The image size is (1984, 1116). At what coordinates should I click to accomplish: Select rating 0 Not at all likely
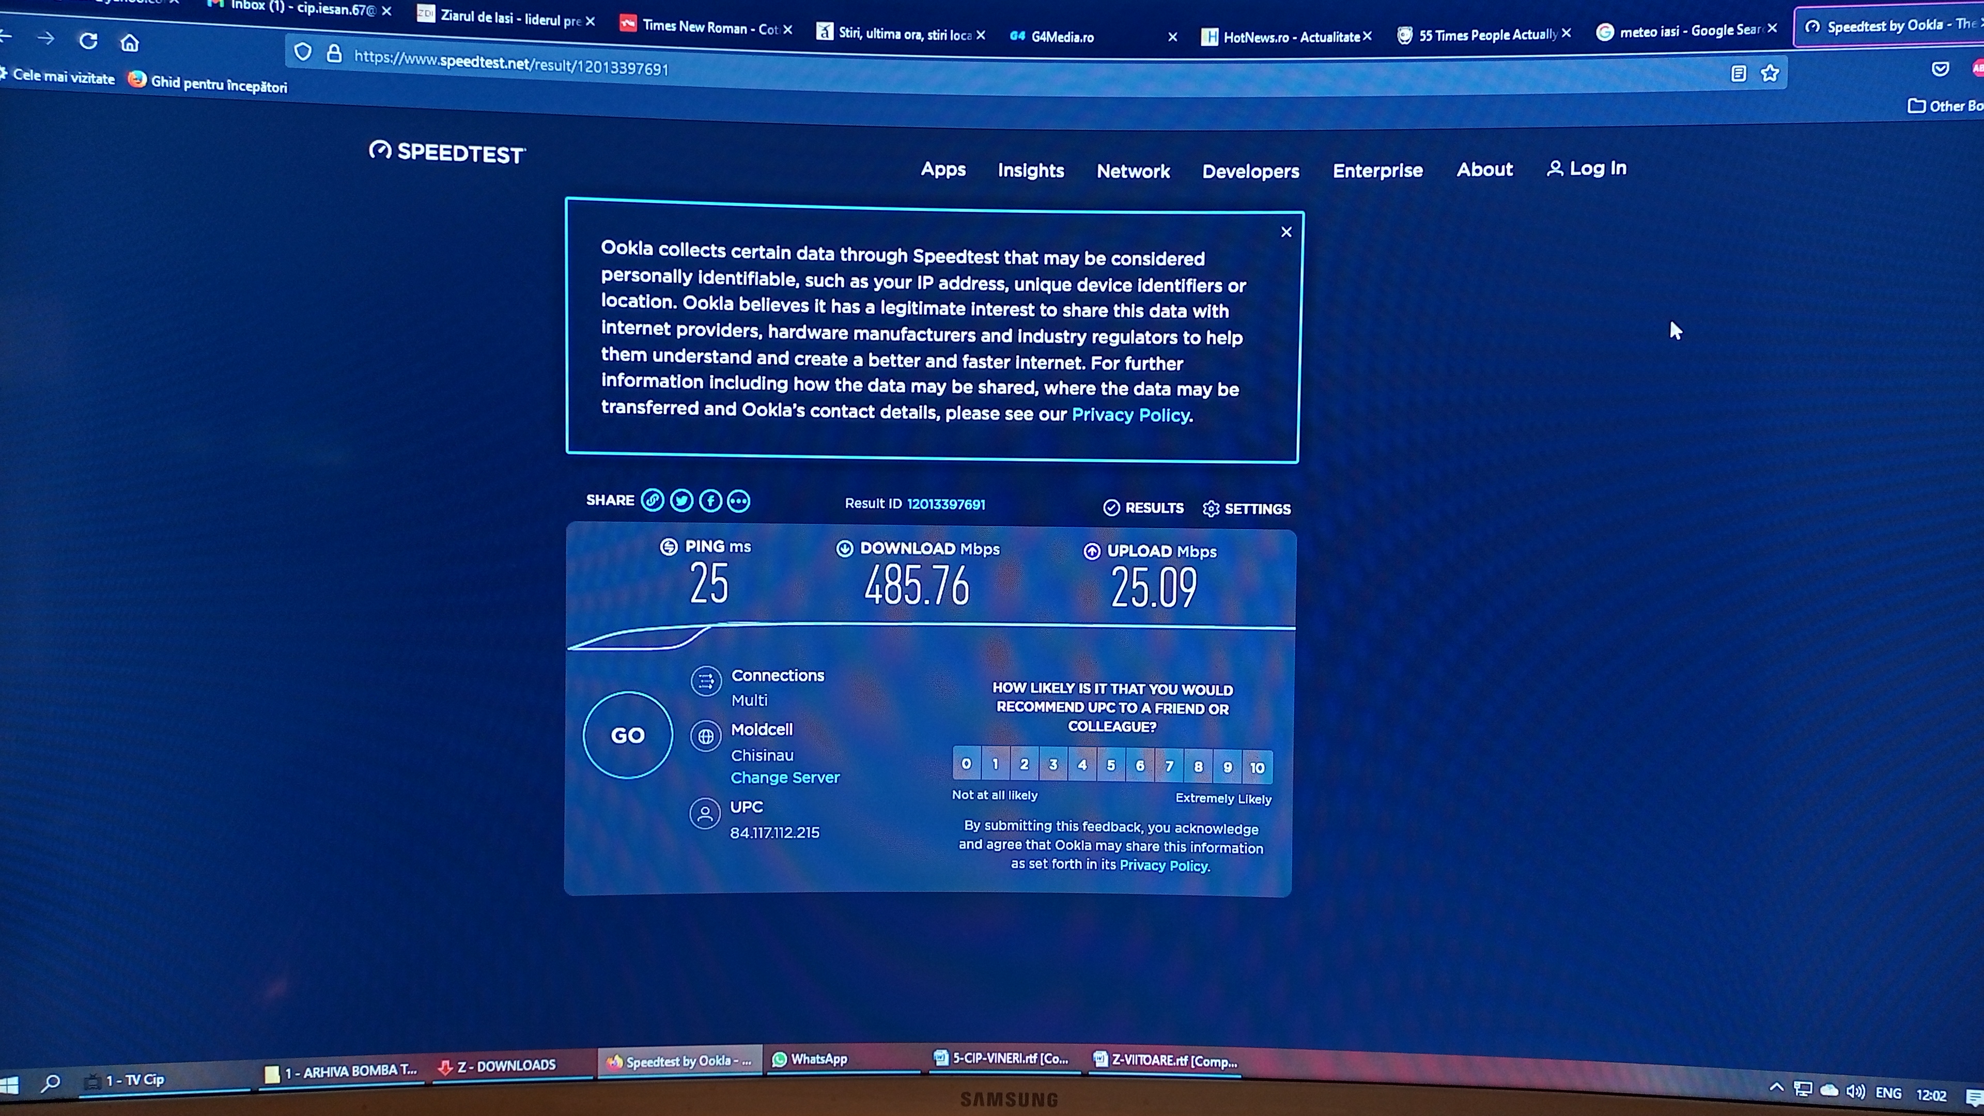(966, 764)
